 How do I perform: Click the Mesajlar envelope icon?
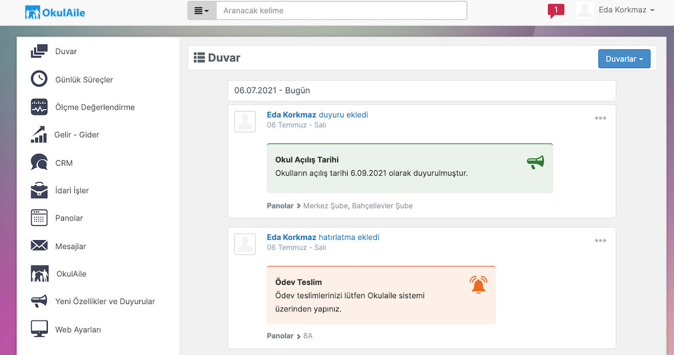[x=39, y=246]
